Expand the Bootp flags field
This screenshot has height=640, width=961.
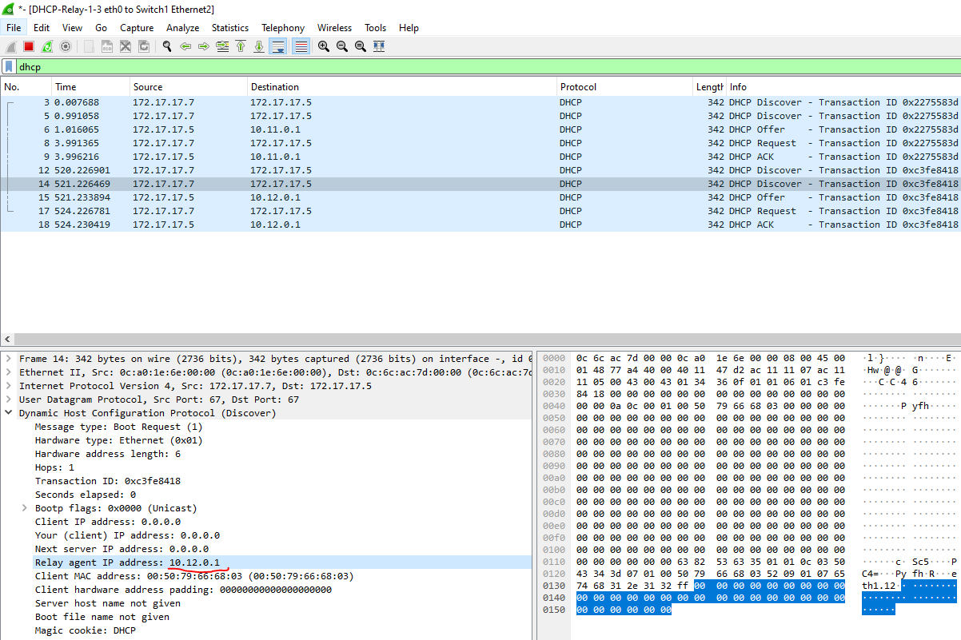26,508
